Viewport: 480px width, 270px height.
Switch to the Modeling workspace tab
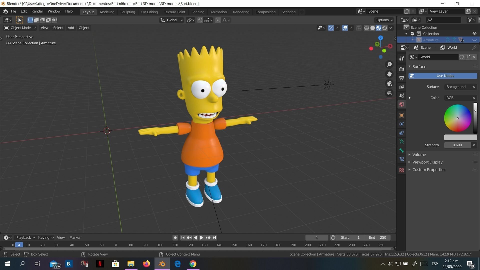point(107,12)
